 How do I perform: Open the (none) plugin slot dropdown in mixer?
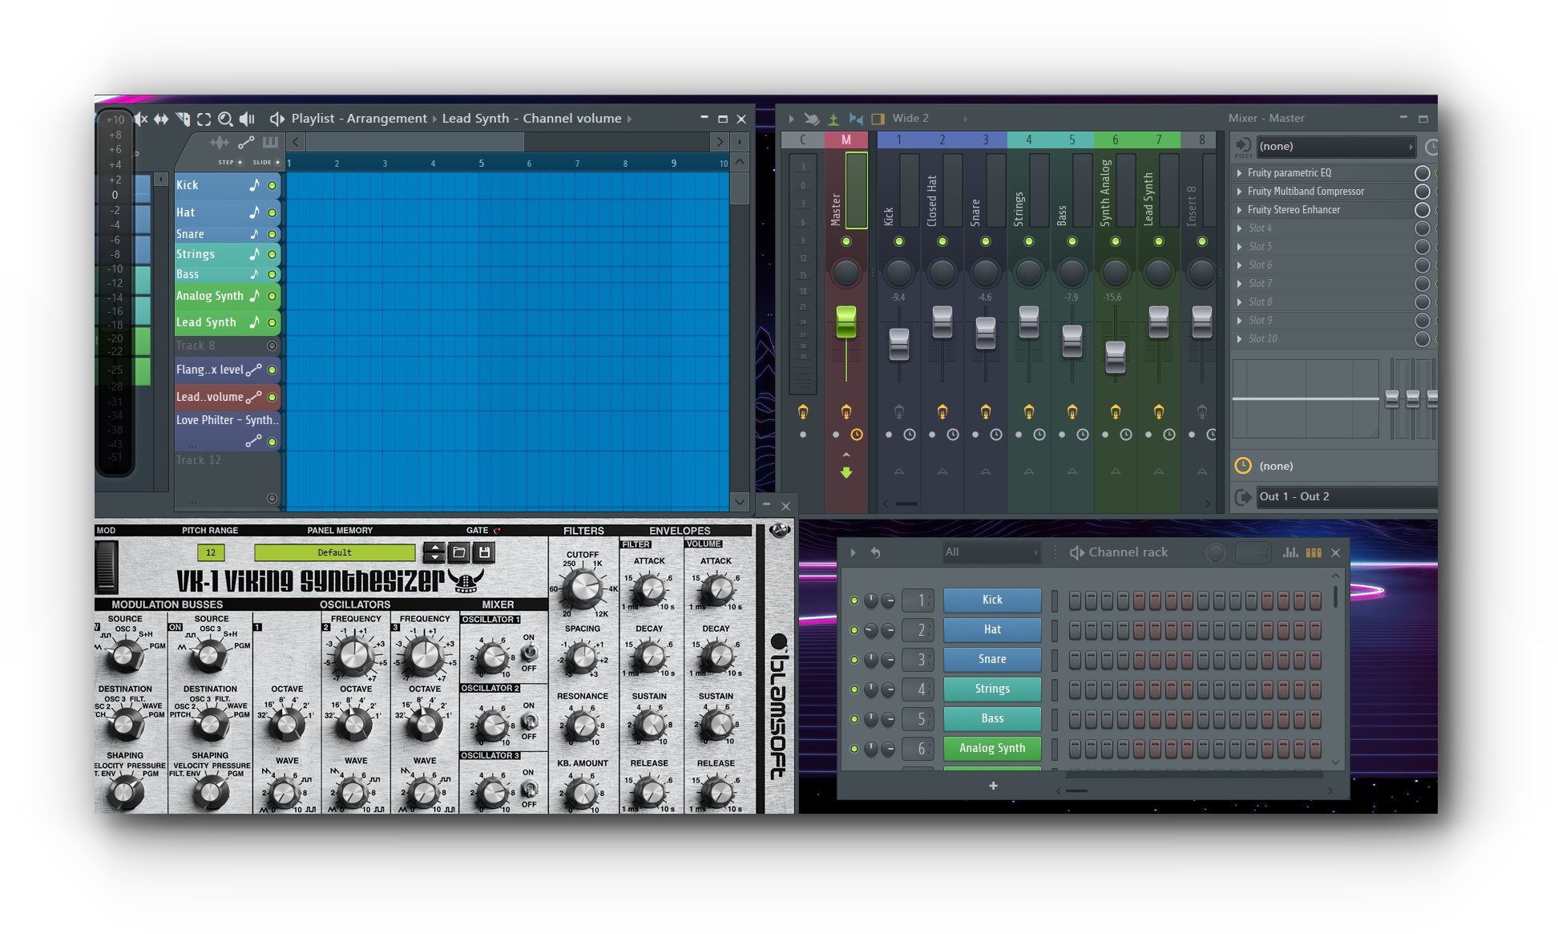1334,146
